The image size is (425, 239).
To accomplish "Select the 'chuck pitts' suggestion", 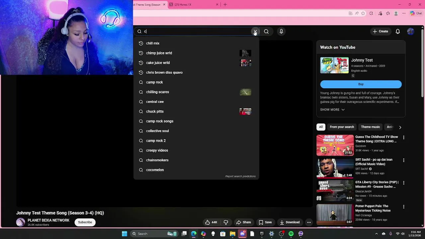I will [x=196, y=112].
